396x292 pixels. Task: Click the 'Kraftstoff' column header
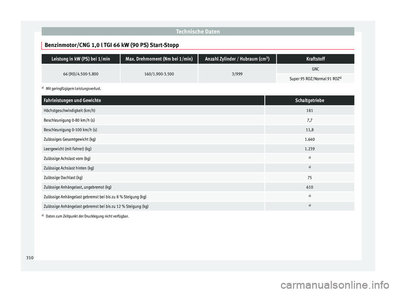[316, 59]
